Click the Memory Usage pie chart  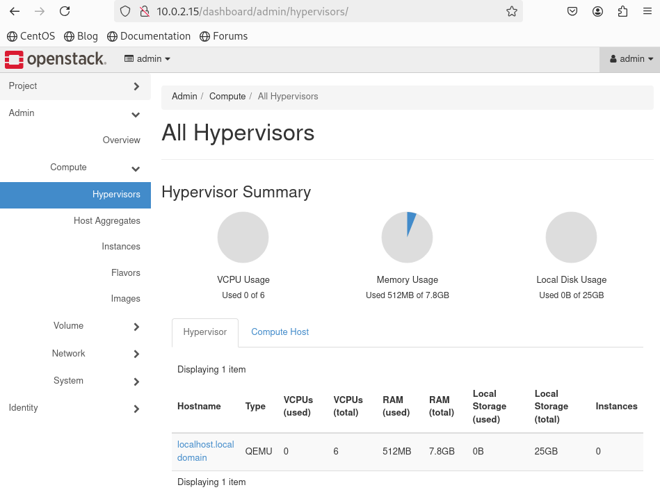[x=407, y=237]
